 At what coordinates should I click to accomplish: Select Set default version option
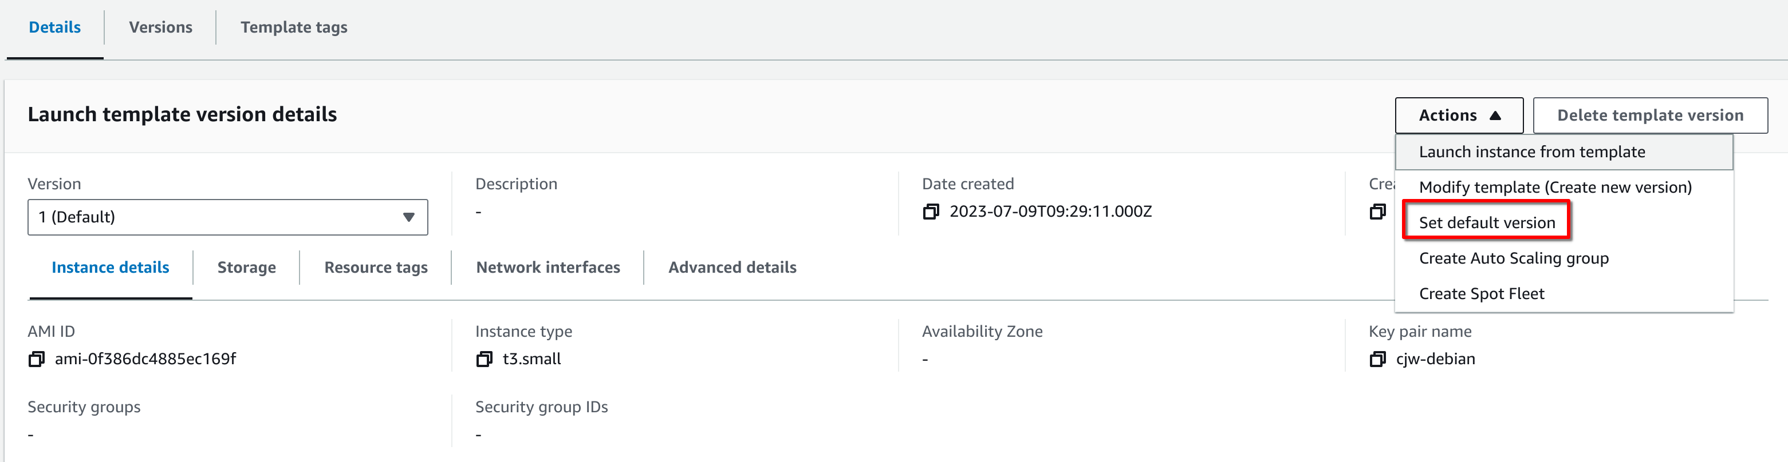[x=1487, y=222]
